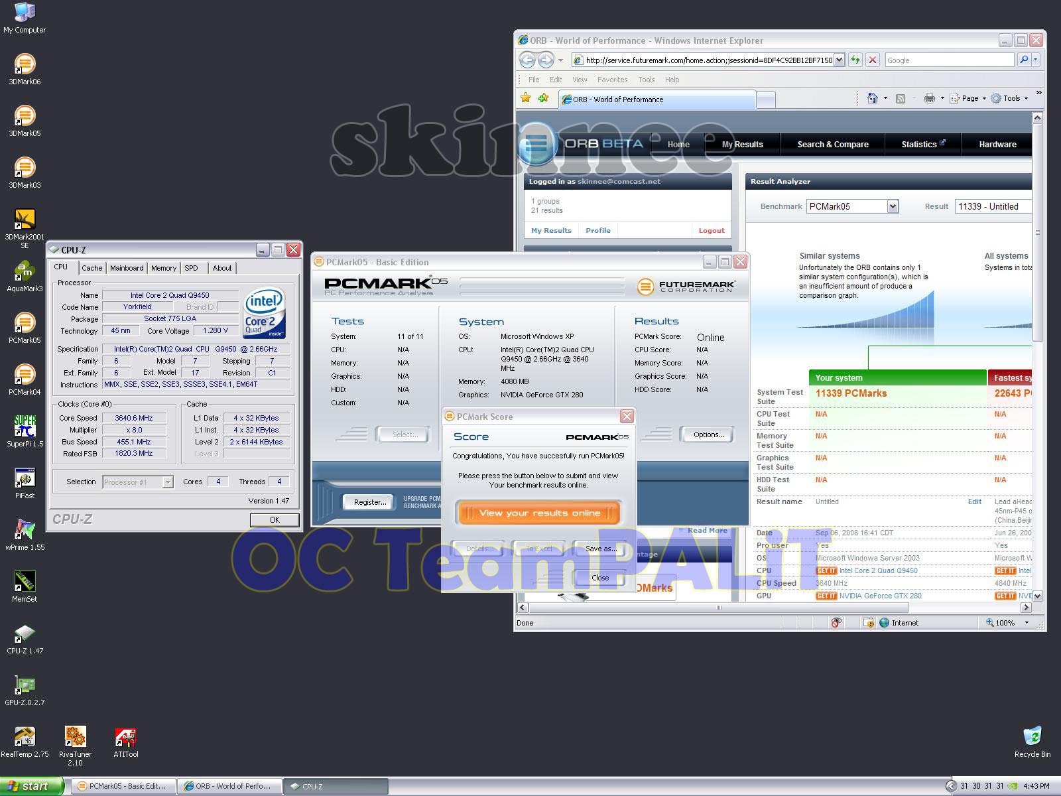The image size is (1061, 796).
Task: Switch to CPU-Z SPD tab
Action: (x=192, y=268)
